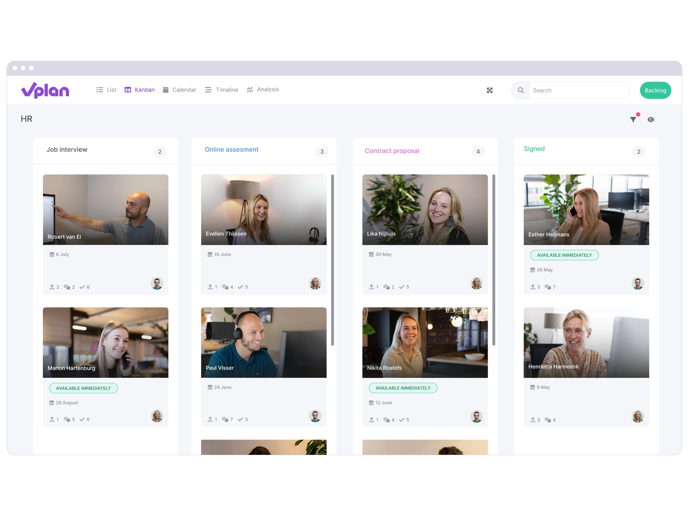Click the Backlog button
Viewport: 689px width, 516px height.
point(655,90)
